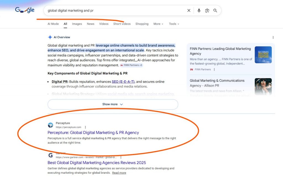
Task: Expand the More search categories dropdown
Action: (x=158, y=24)
